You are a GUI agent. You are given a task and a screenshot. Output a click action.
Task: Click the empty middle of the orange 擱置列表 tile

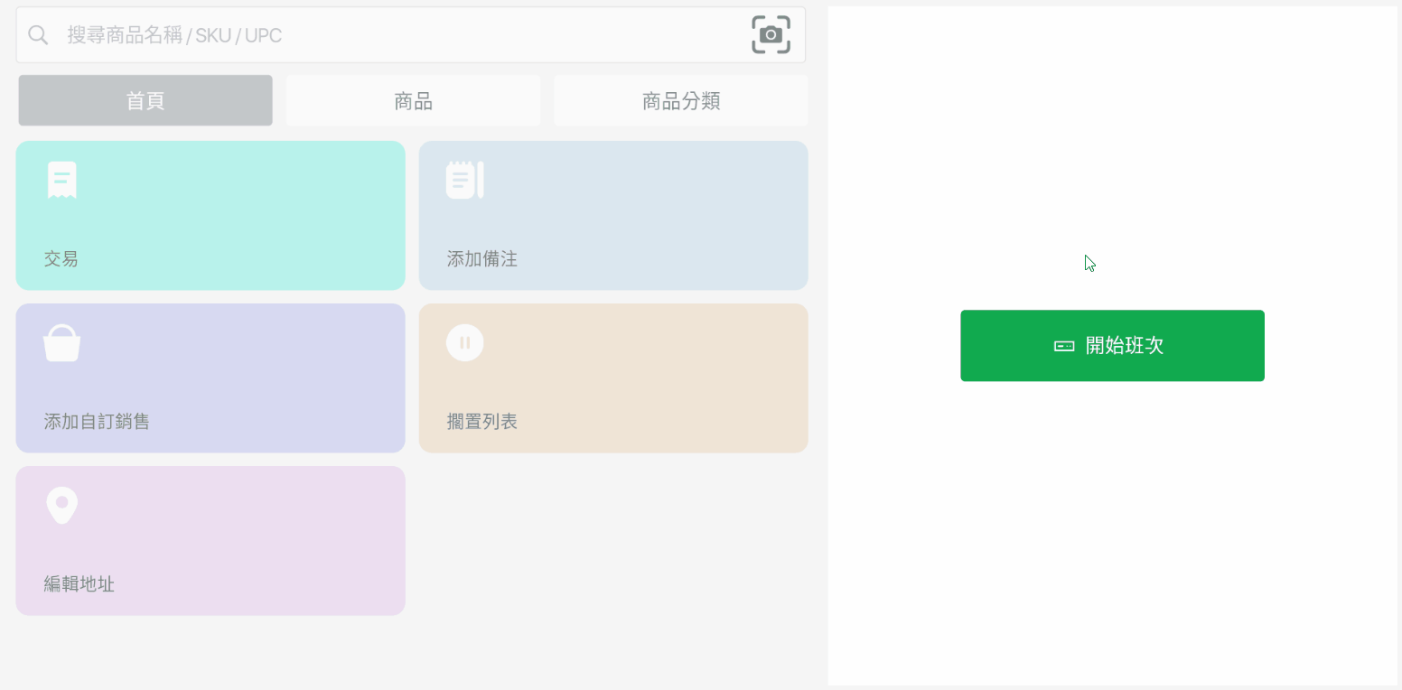632,378
